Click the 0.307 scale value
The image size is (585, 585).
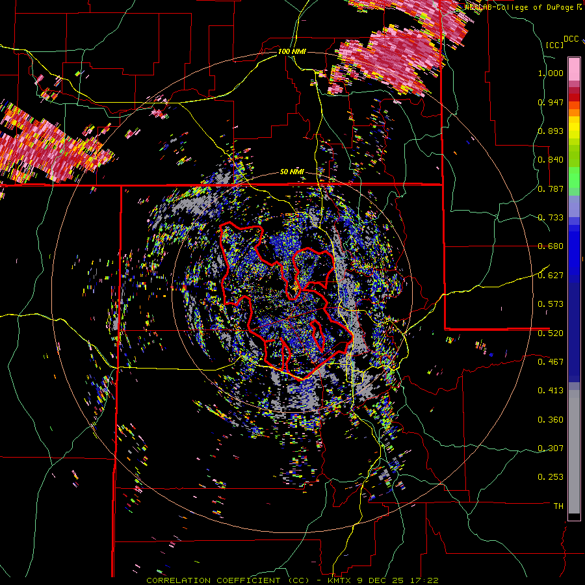click(551, 448)
